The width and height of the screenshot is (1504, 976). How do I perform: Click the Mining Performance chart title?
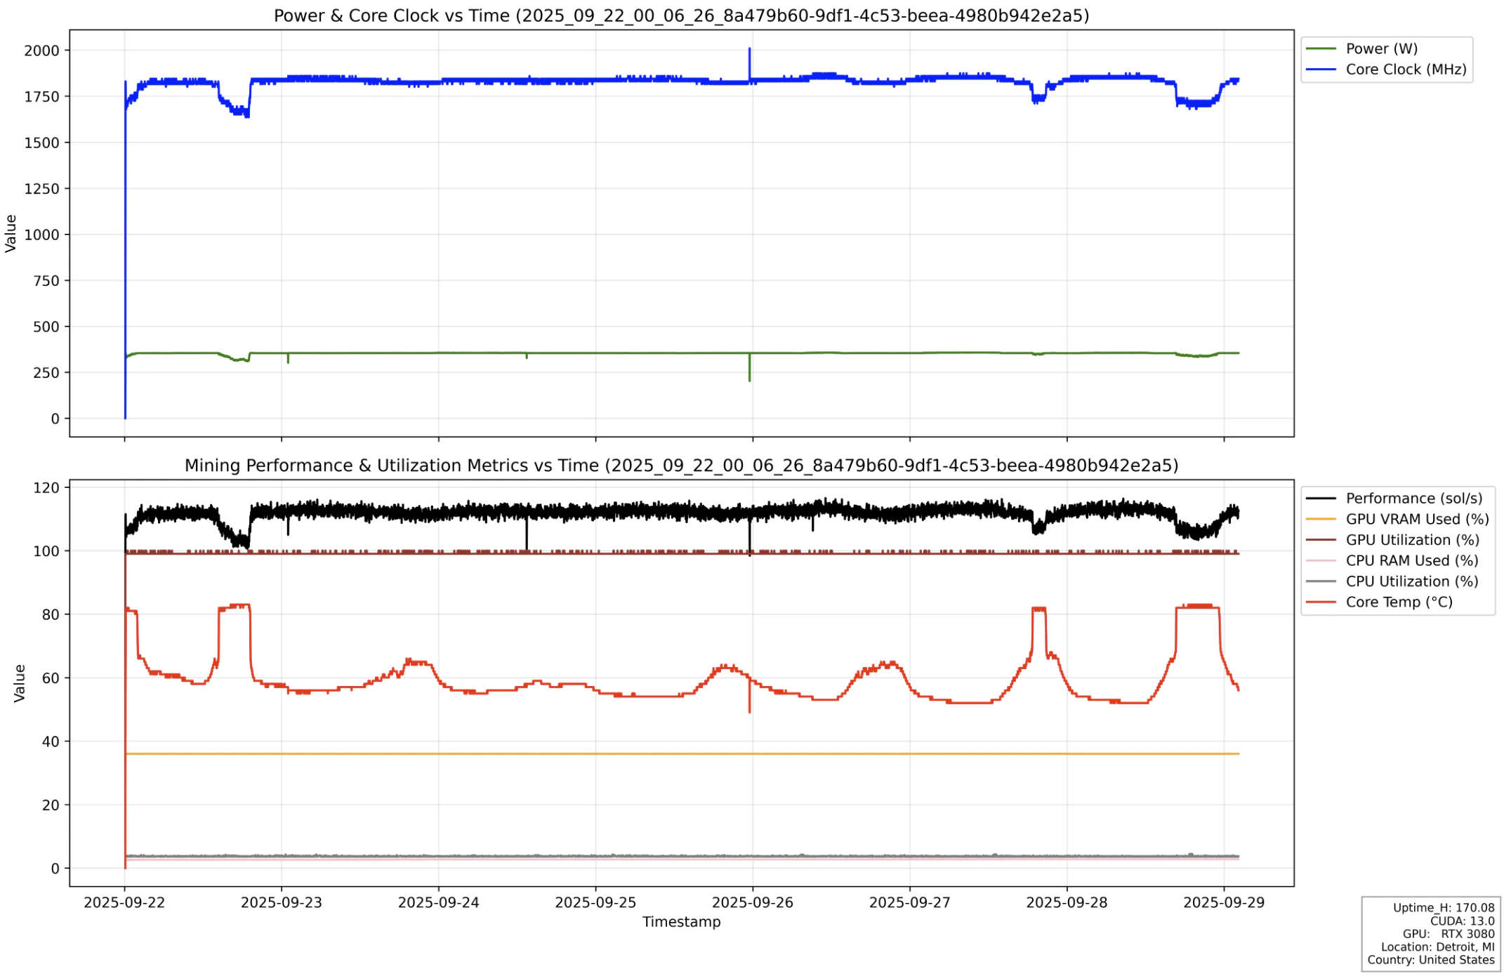coord(680,466)
